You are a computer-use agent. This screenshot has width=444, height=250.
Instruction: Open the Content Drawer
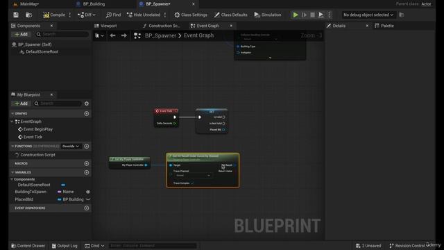pos(28,246)
